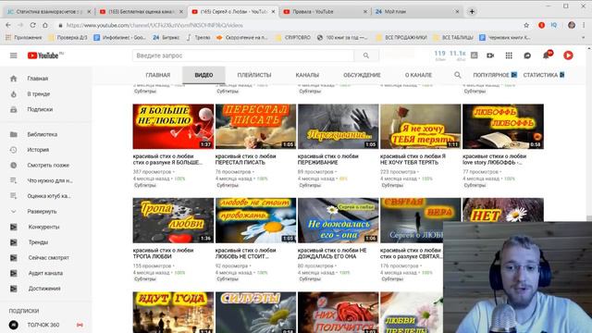Switch to the ОБСУЖДЕНИЕ channel tab
This screenshot has width=592, height=333.
362,75
